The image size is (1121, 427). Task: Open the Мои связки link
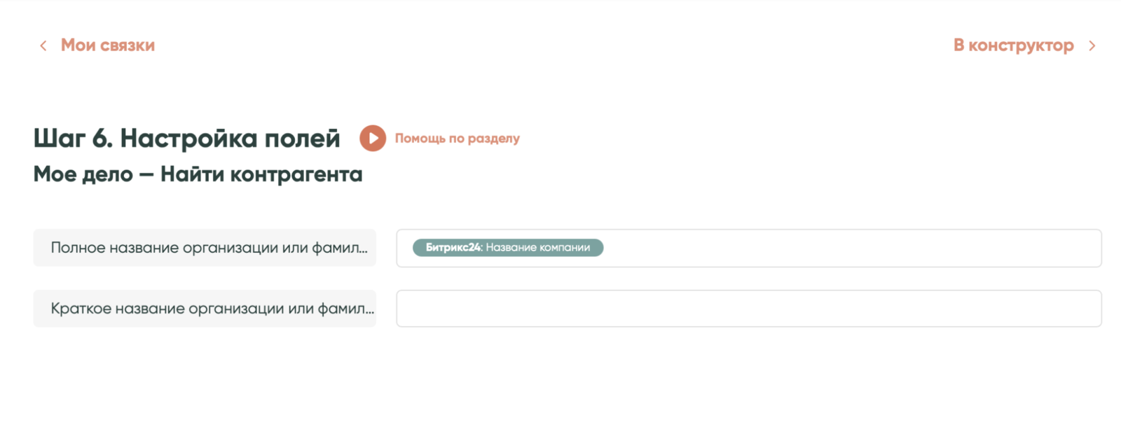point(107,45)
